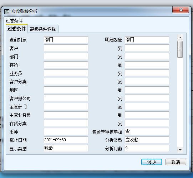Open the 分析类型 field showing 应收款
This screenshot has height=178, width=193.
[147, 140]
